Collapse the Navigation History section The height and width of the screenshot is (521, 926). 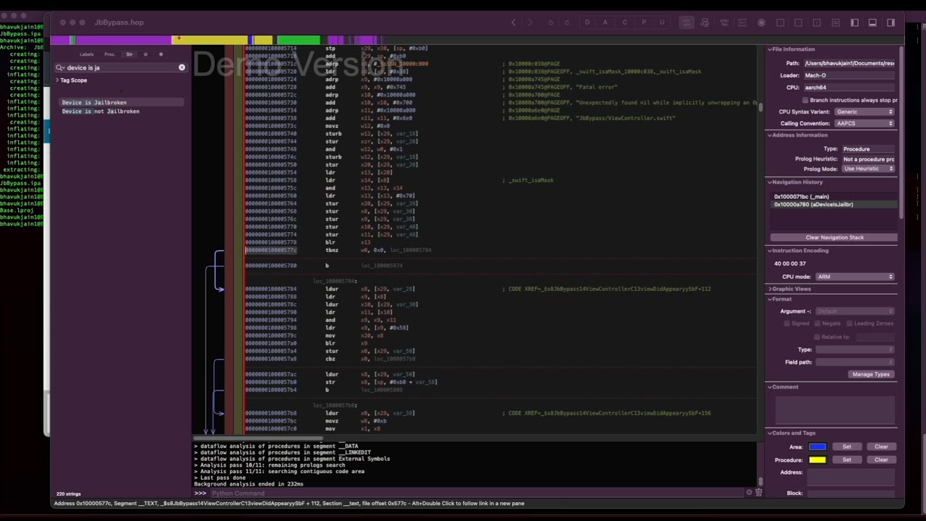click(769, 182)
